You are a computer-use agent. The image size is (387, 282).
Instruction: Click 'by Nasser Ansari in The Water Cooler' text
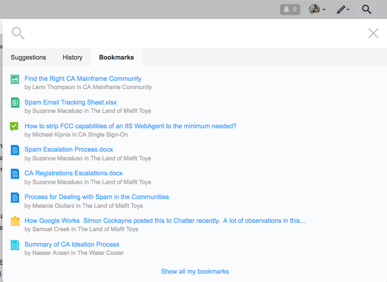[x=74, y=253]
